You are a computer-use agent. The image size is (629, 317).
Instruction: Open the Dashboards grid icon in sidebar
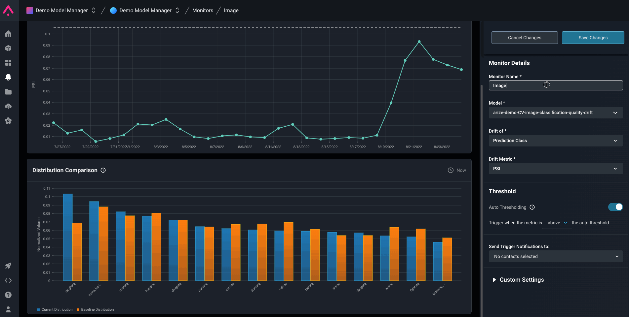(x=8, y=63)
